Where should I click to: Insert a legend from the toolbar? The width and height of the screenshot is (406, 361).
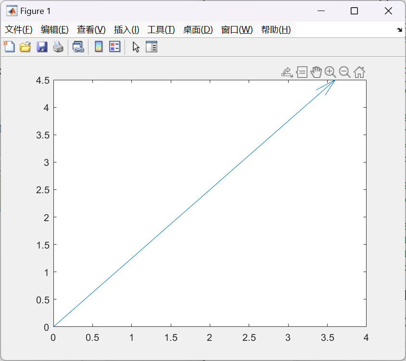[x=114, y=47]
